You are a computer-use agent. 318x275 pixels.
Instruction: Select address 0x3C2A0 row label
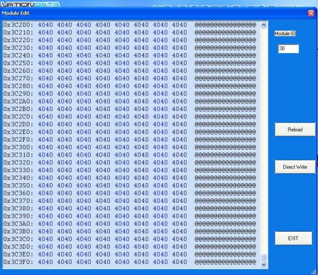[18, 101]
